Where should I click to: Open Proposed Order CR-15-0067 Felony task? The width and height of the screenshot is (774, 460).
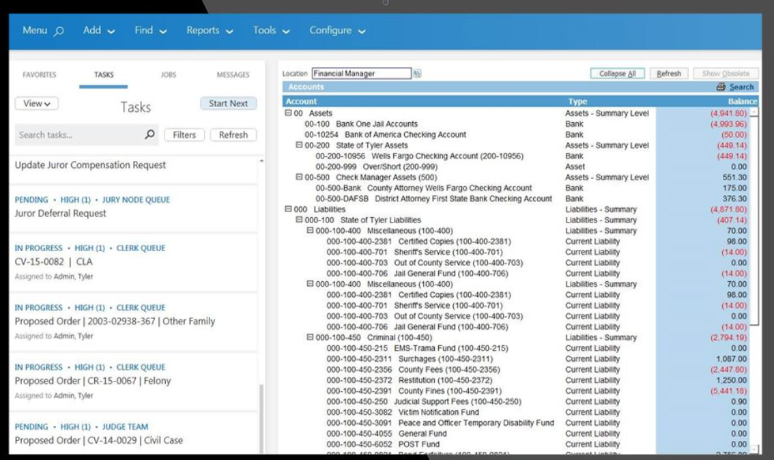pyautogui.click(x=93, y=381)
